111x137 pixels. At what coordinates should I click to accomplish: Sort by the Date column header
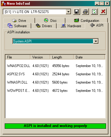[x=89, y=57]
